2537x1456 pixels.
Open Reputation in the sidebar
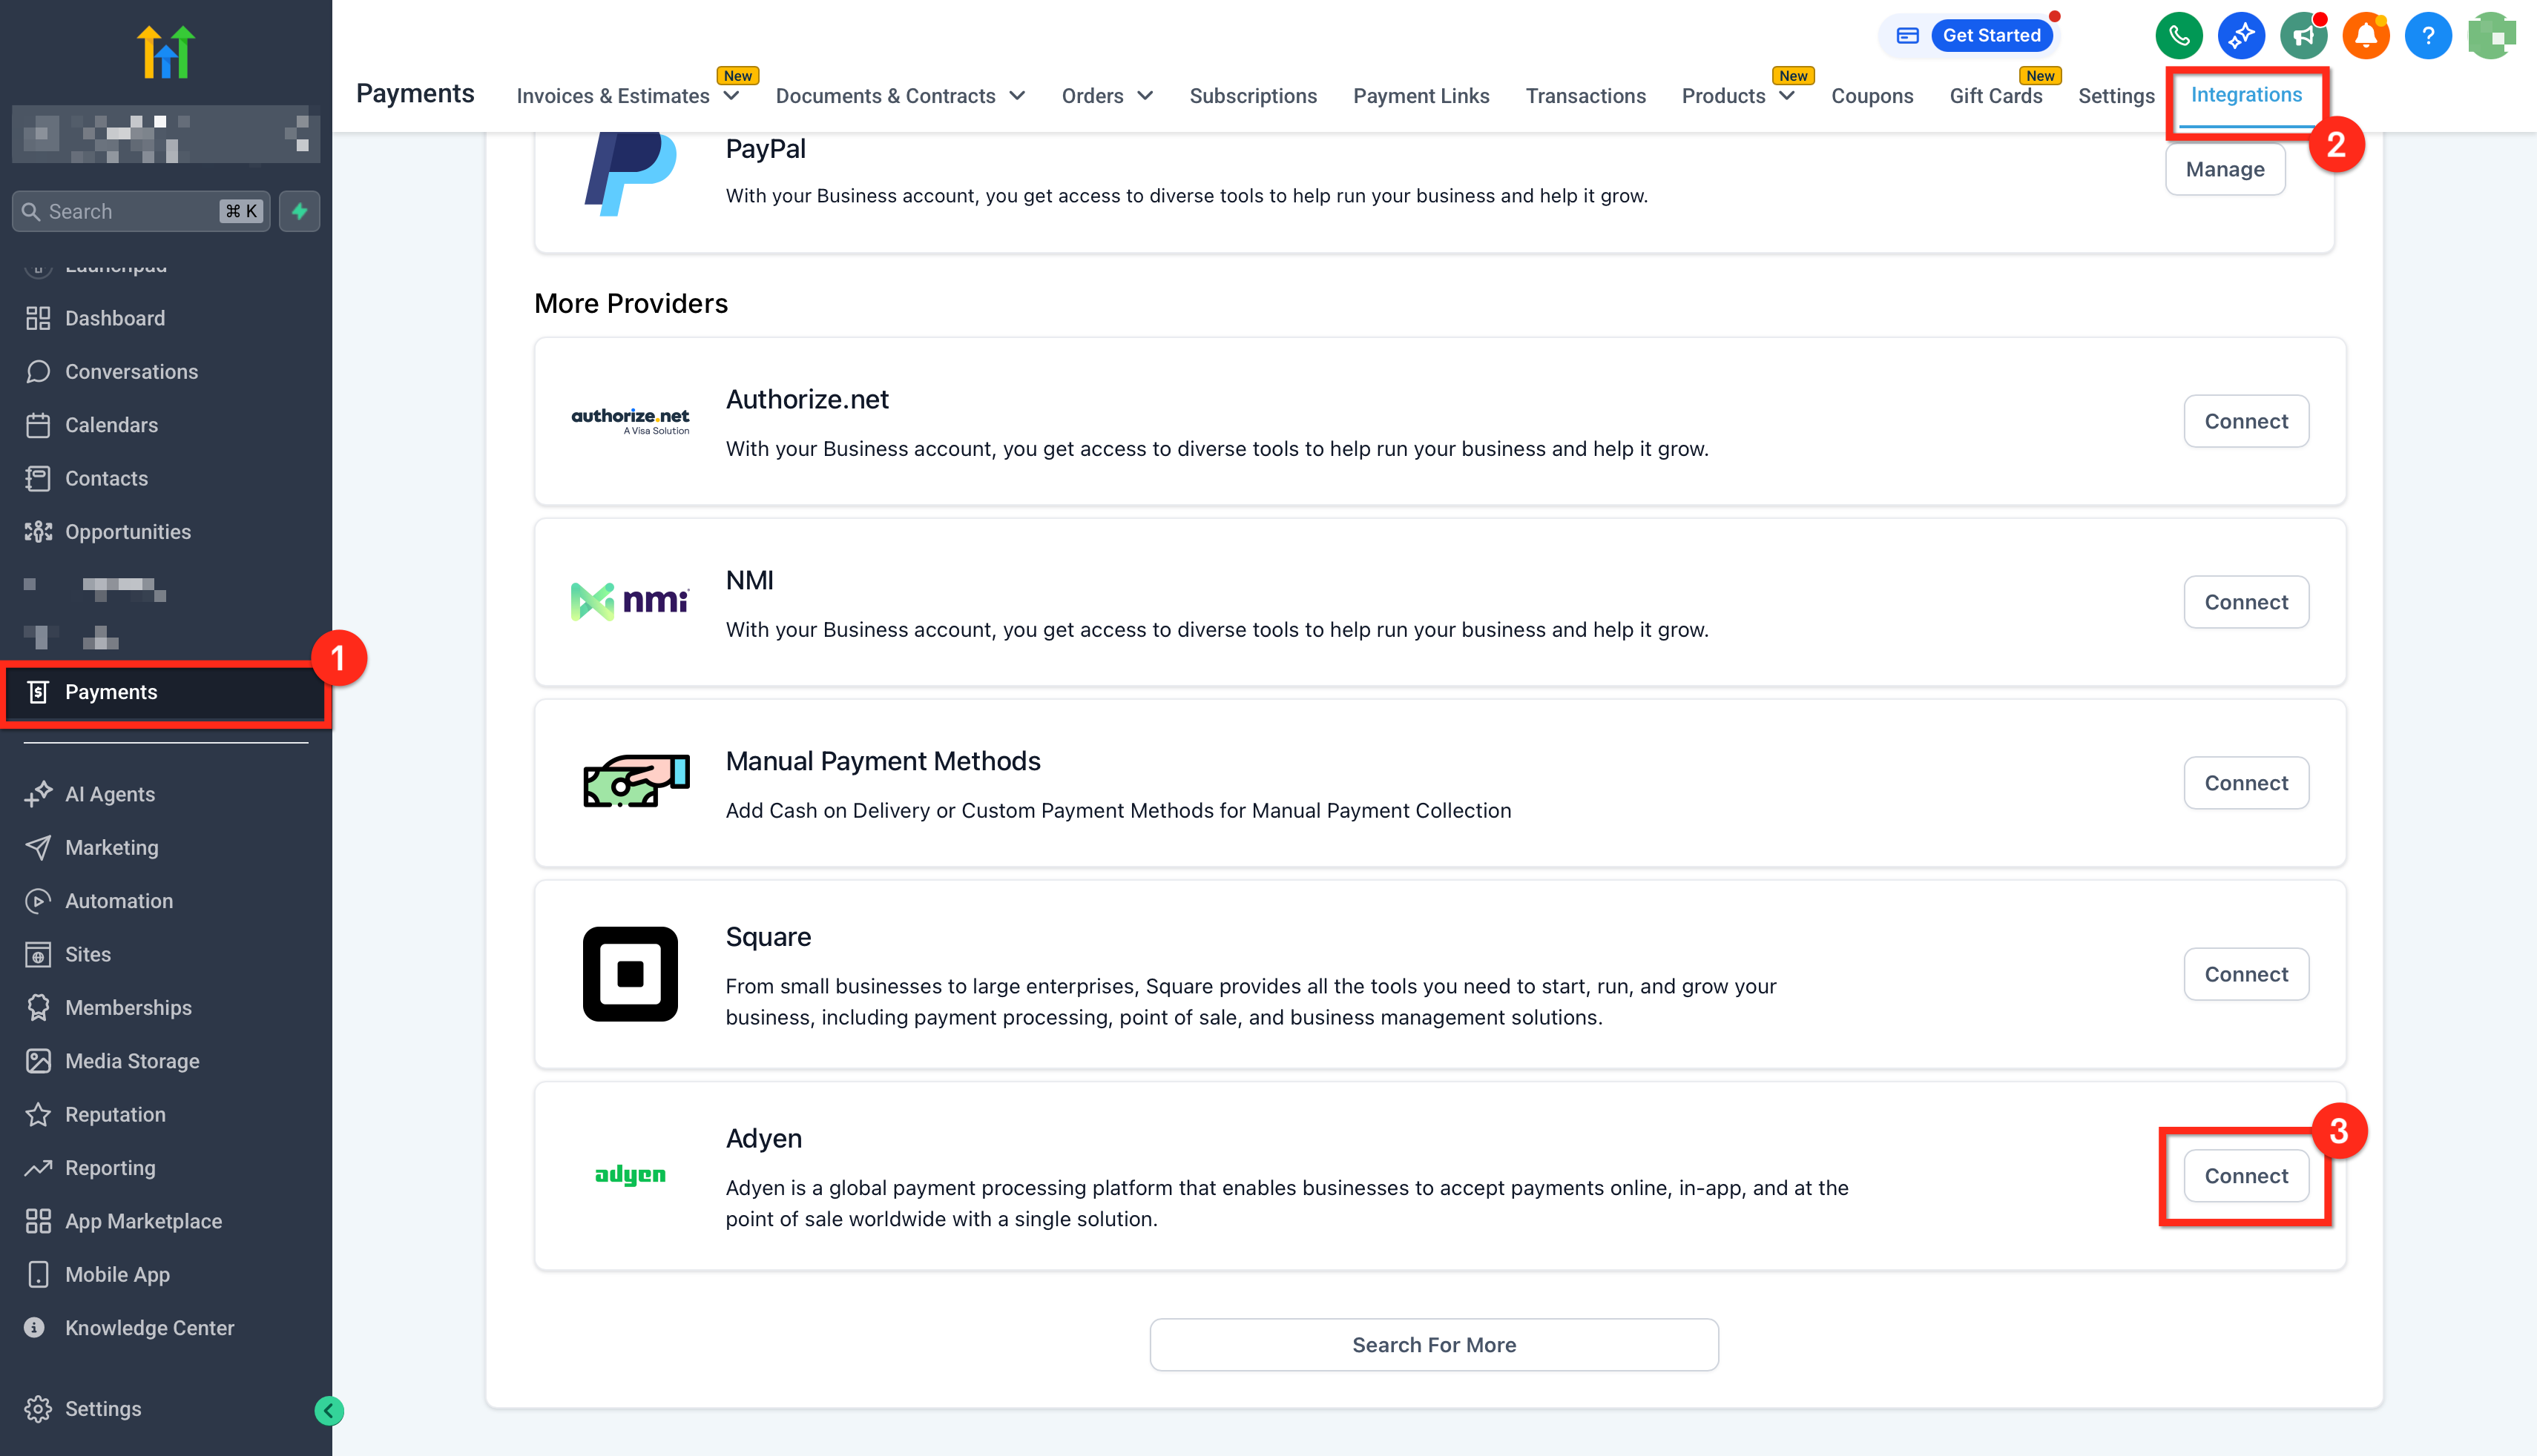[x=115, y=1114]
